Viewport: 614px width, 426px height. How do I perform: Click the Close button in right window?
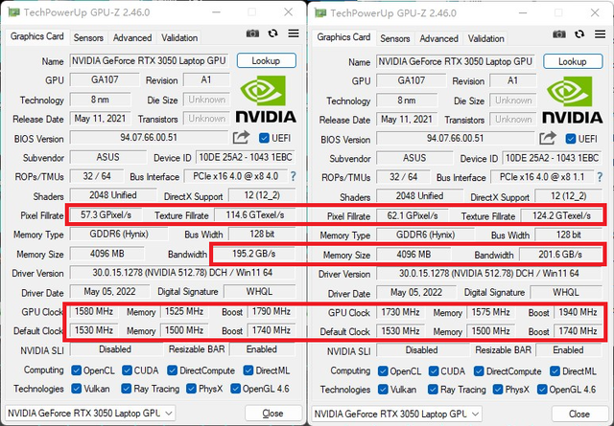[x=579, y=414]
